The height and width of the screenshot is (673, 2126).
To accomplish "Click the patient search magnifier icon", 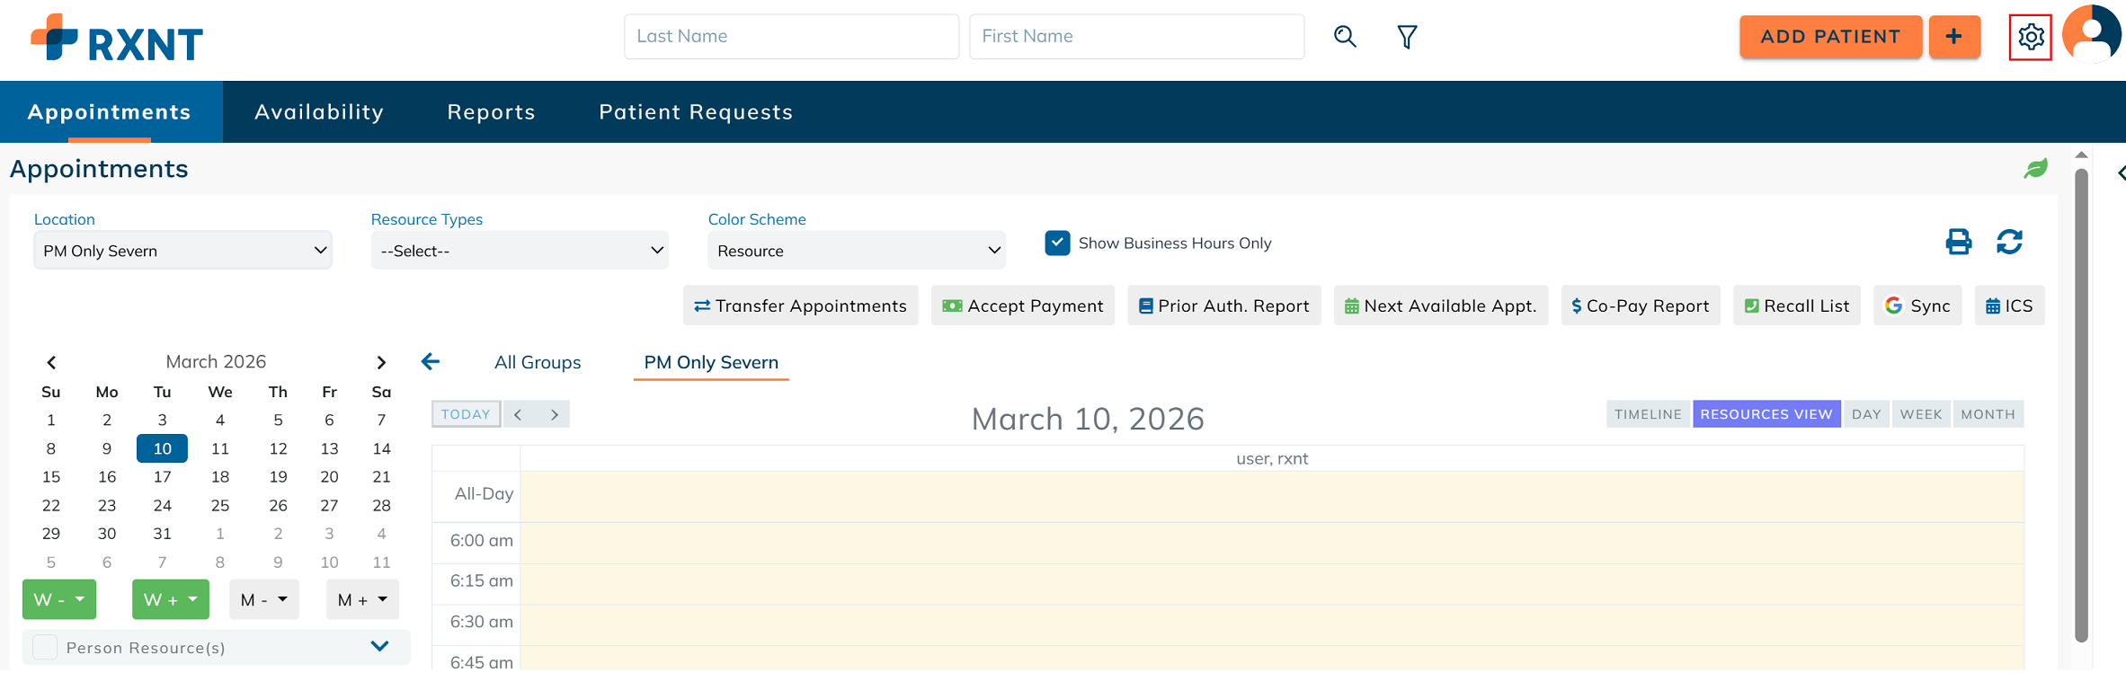I will point(1345,37).
